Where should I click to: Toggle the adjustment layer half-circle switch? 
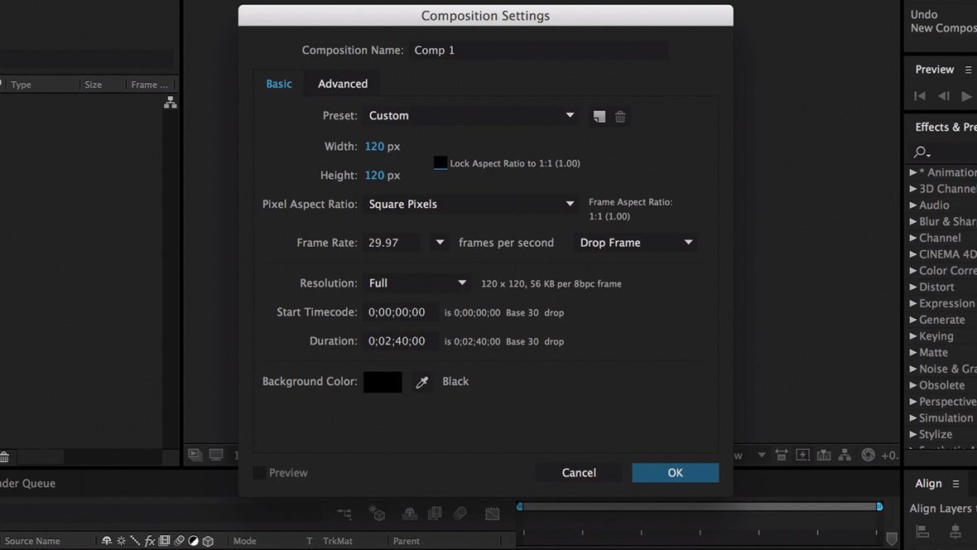pyautogui.click(x=194, y=540)
